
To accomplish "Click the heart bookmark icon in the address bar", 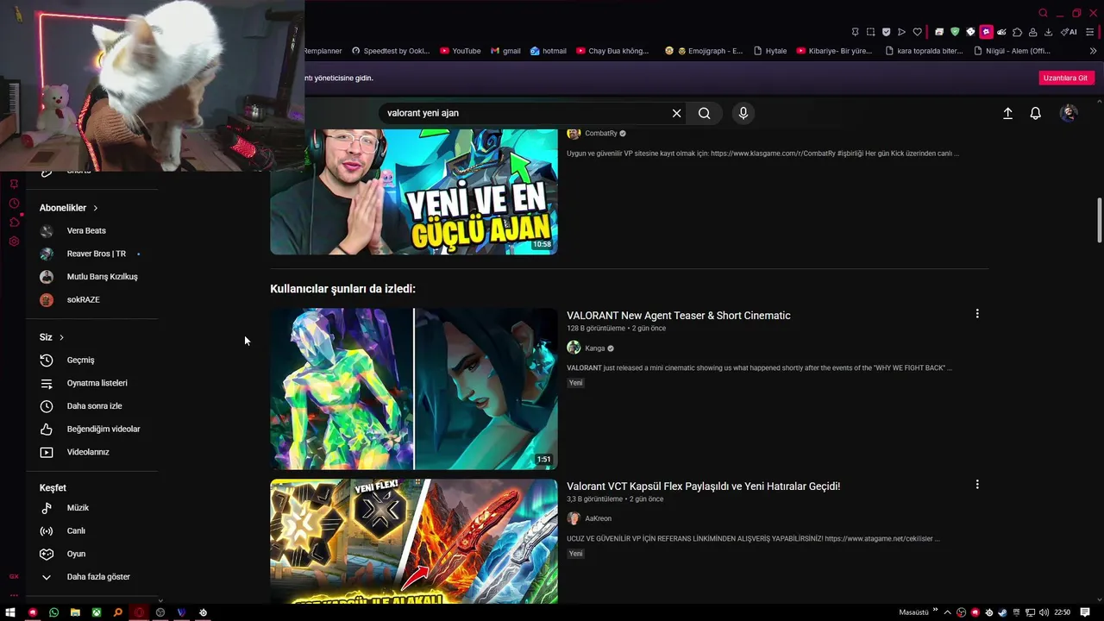I will coord(917,32).
